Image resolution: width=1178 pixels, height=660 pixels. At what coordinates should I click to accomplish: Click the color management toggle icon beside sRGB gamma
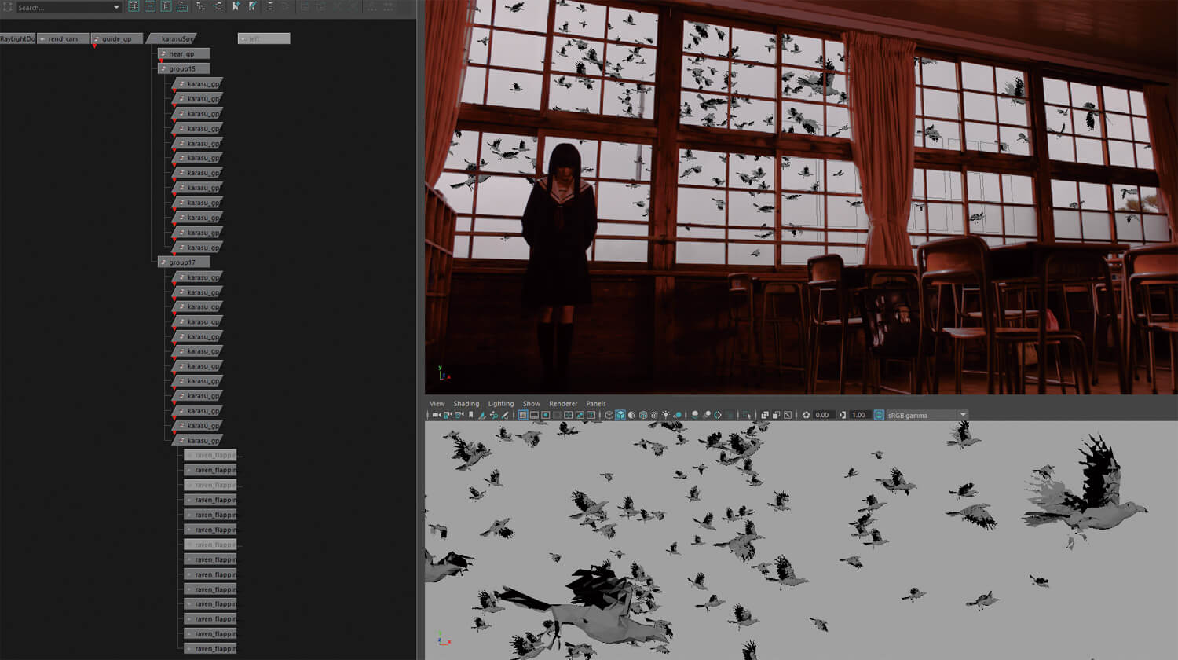(879, 415)
